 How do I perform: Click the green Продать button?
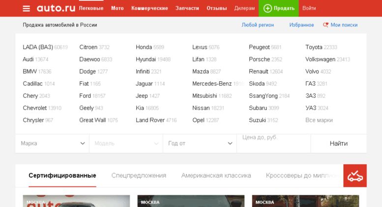278,8
